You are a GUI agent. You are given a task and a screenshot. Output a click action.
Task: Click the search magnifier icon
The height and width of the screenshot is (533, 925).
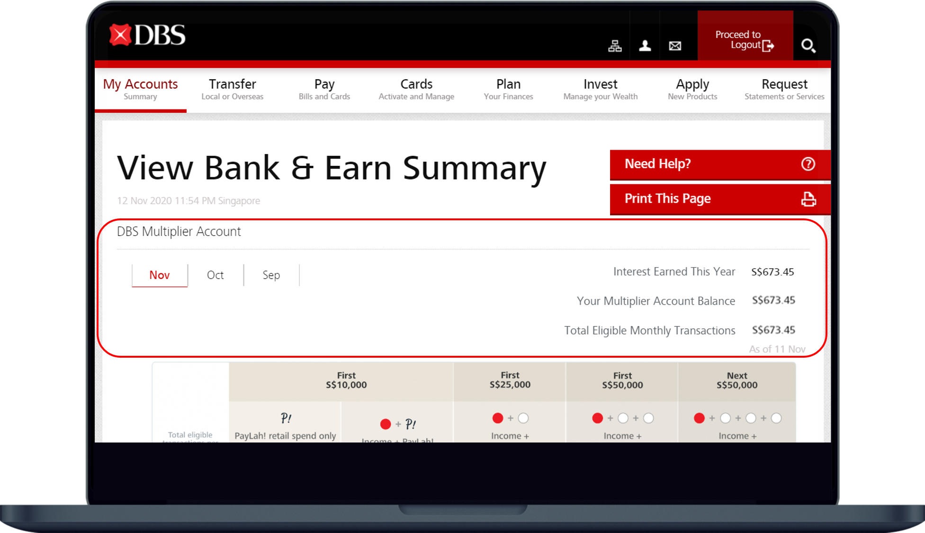808,46
